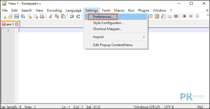Image resolution: width=210 pixels, height=109 pixels.
Task: Open the Search menu
Action: (x=27, y=10)
